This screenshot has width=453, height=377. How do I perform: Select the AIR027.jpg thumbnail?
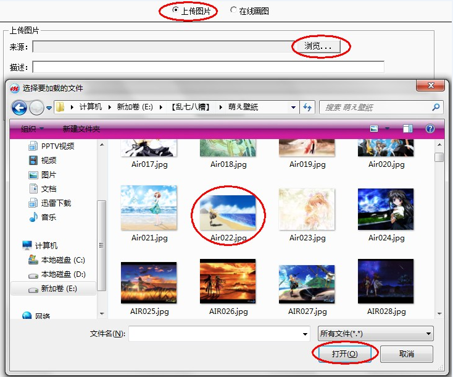(x=307, y=284)
